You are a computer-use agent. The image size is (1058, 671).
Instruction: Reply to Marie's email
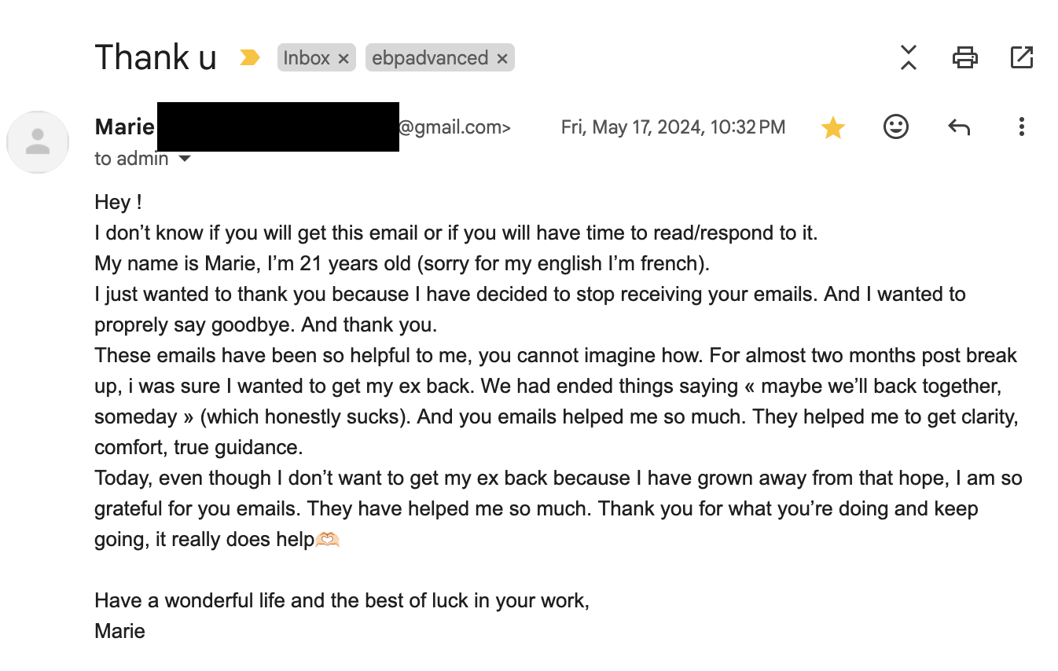click(959, 126)
